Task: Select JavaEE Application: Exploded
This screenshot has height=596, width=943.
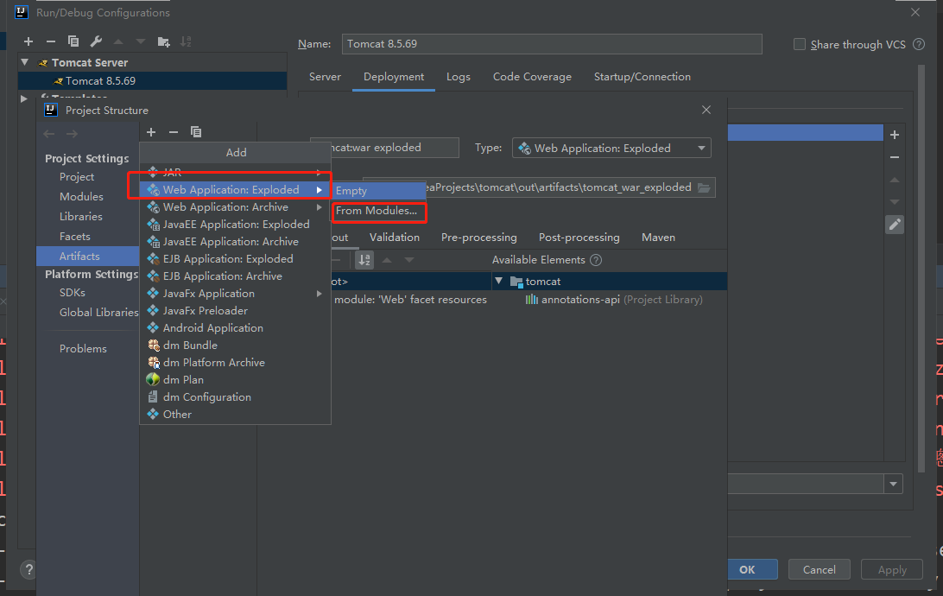Action: (x=235, y=225)
